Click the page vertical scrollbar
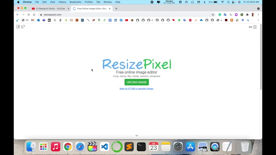Image resolution: width=276 pixels, height=155 pixels. (x=261, y=57)
